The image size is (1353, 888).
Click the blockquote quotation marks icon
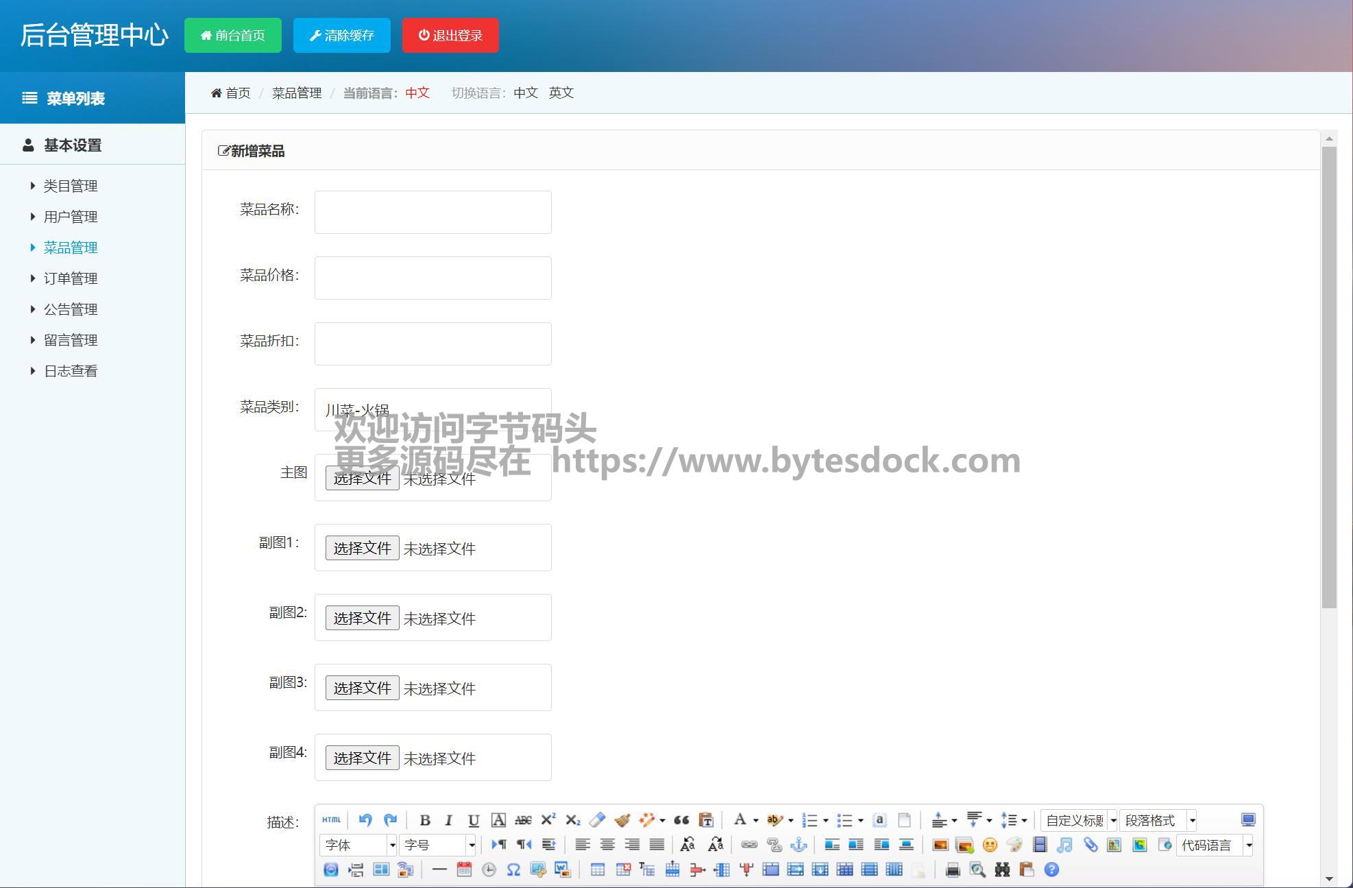[x=681, y=820]
